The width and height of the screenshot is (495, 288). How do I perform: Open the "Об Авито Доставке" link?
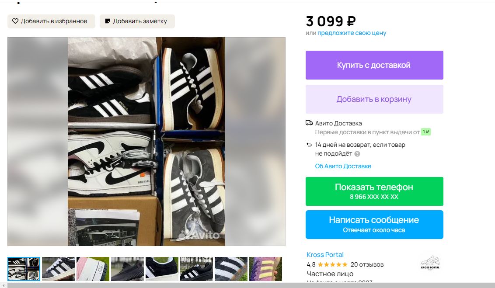[343, 166]
